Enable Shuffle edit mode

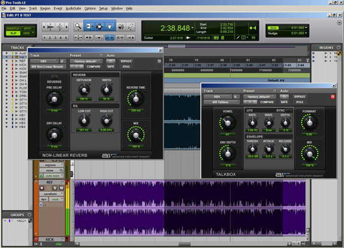pos(13,29)
